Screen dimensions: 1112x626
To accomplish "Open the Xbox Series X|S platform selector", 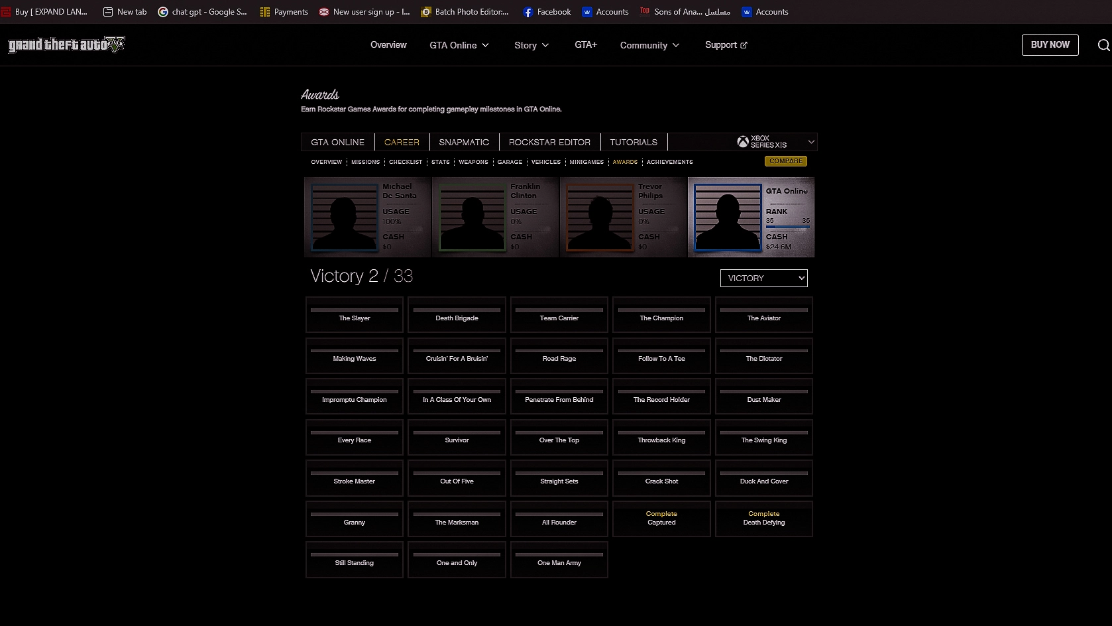I will click(775, 142).
